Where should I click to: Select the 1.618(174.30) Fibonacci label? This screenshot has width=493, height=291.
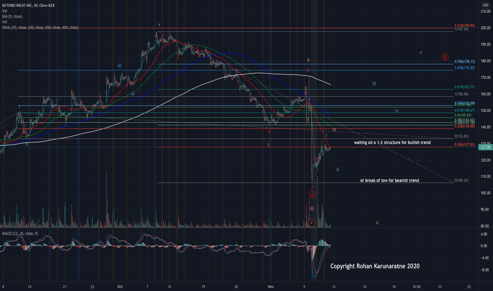click(x=464, y=68)
